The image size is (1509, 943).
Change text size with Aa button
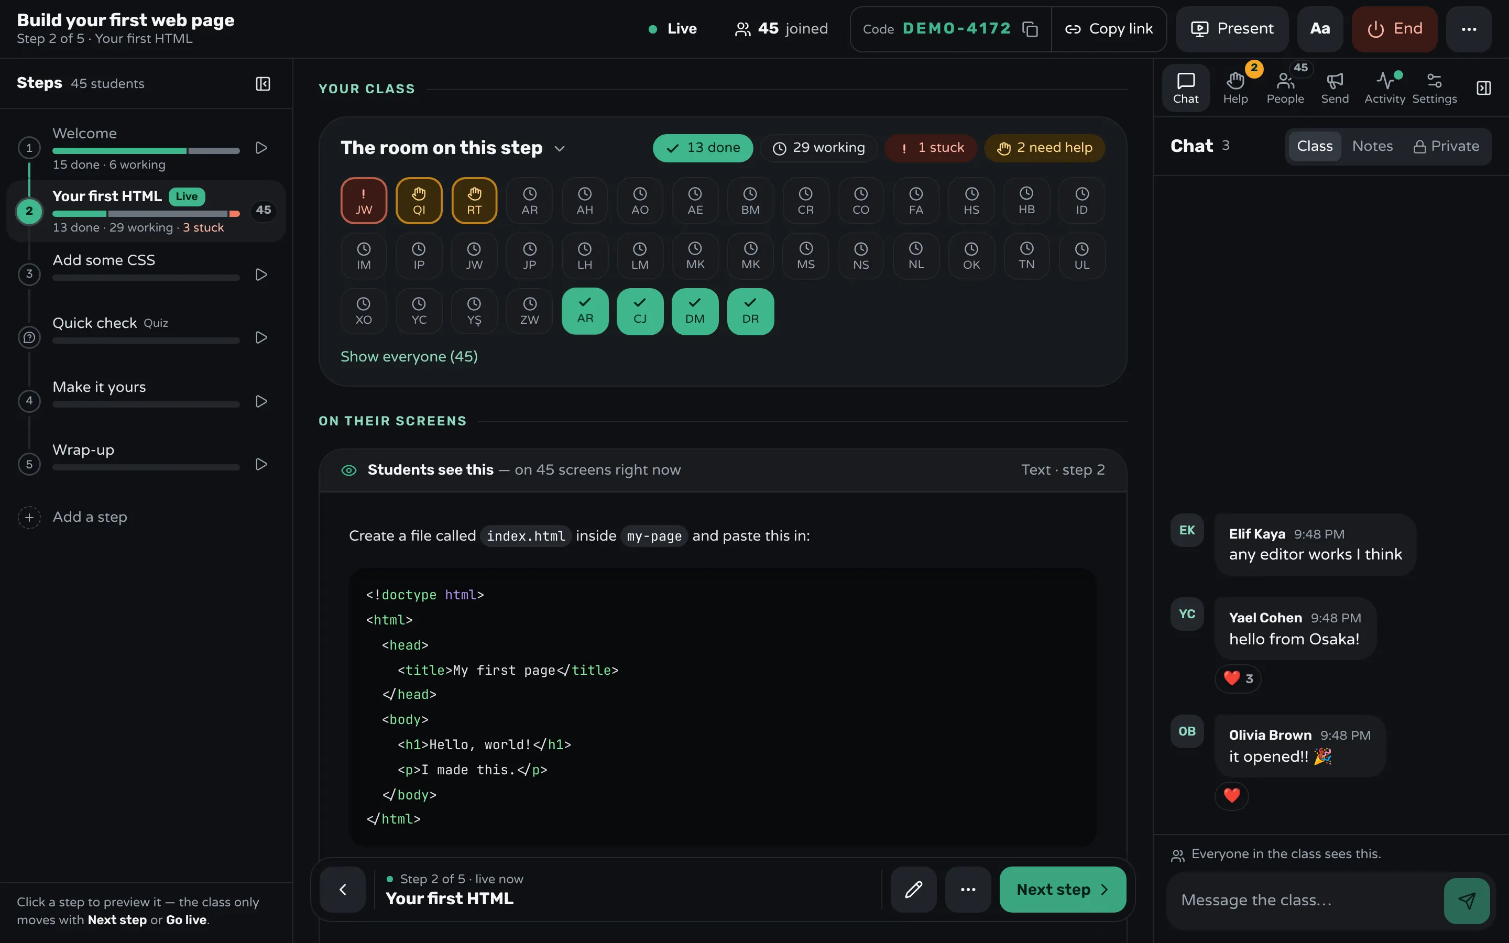[1320, 29]
